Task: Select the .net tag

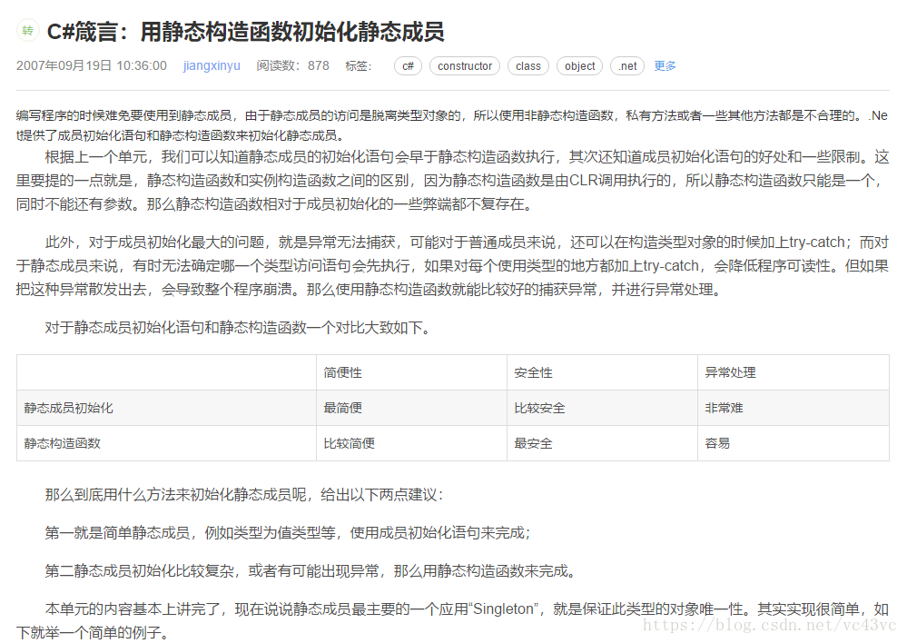Action: (x=627, y=66)
